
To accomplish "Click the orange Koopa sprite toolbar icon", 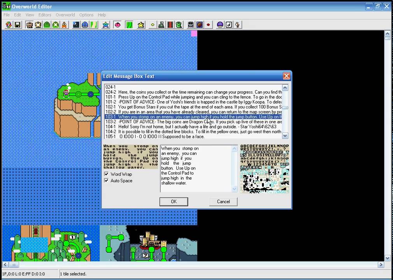I will click(64, 25).
